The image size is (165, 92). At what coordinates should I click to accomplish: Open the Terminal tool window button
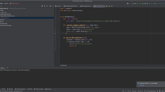pyautogui.click(x=10, y=89)
